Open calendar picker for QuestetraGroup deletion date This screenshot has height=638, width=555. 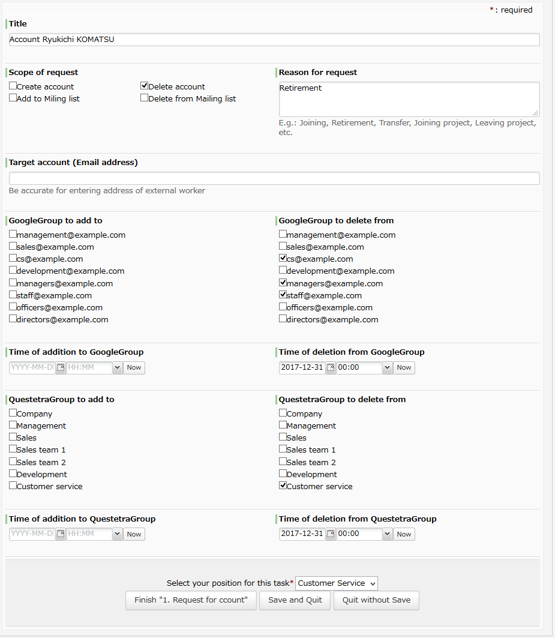tap(331, 534)
